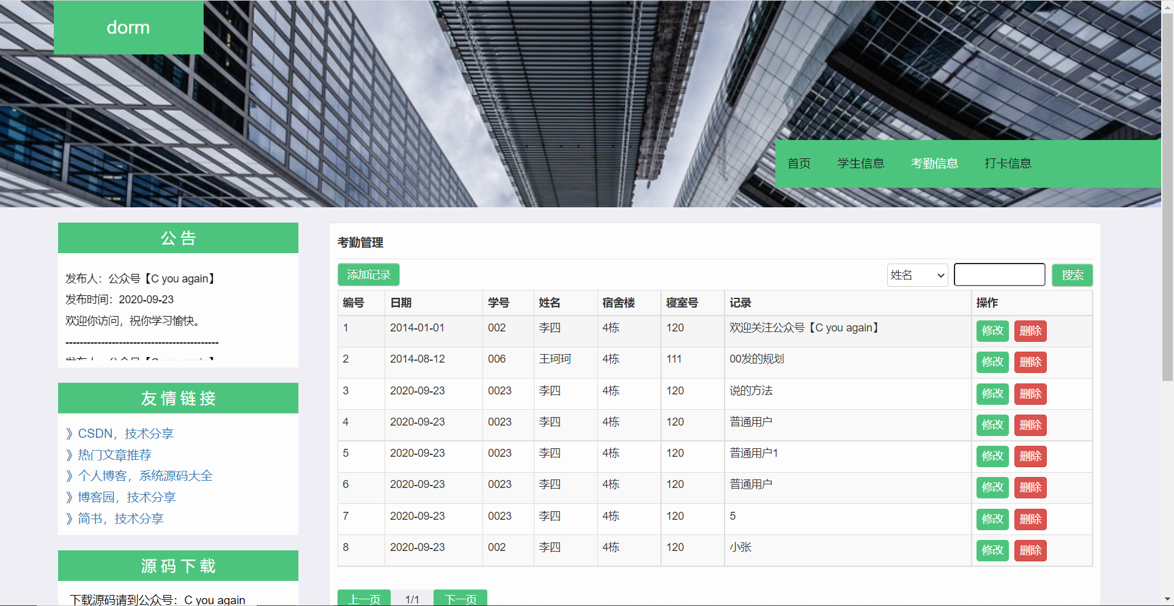
Task: Go to 学生信息 in navigation
Action: (860, 163)
